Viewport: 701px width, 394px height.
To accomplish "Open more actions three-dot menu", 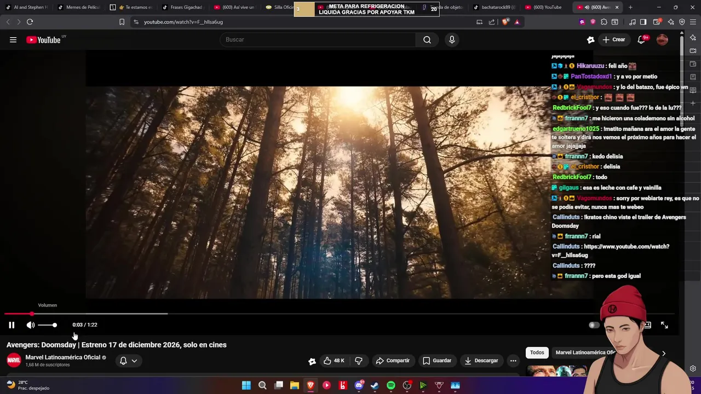I will point(513,361).
